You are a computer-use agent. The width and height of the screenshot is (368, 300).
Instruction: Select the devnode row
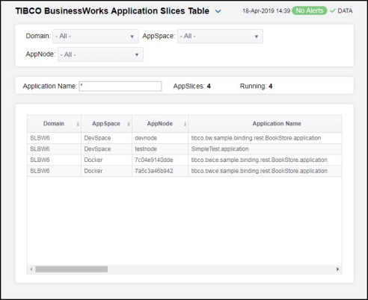pyautogui.click(x=185, y=138)
